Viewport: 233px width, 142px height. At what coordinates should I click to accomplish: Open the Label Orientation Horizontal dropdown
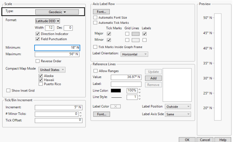tap(134, 54)
